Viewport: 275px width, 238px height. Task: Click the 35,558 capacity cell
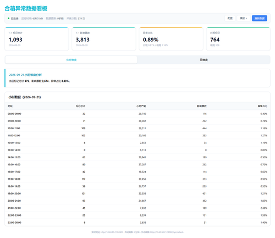(x=142, y=193)
